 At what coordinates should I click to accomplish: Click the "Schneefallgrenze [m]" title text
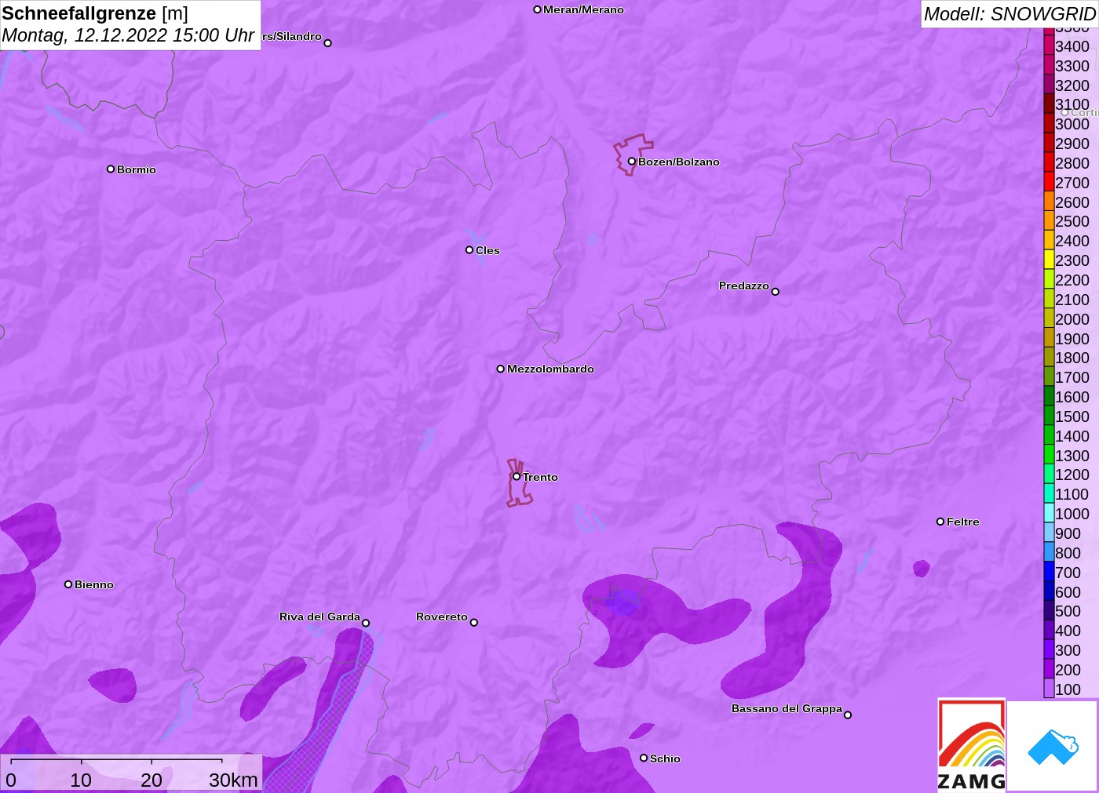[x=95, y=13]
